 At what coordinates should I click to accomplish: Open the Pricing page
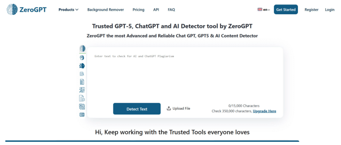pyautogui.click(x=139, y=10)
